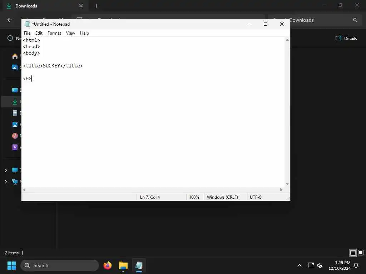Open the View menu in Notepad
The height and width of the screenshot is (274, 366).
pyautogui.click(x=70, y=33)
